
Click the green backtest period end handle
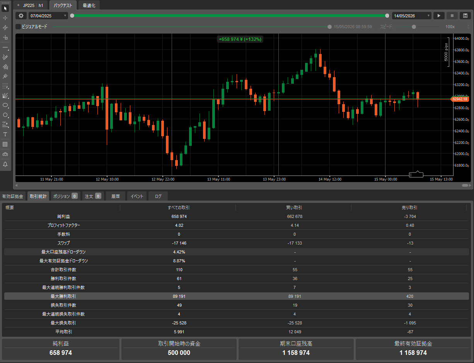[x=387, y=16]
